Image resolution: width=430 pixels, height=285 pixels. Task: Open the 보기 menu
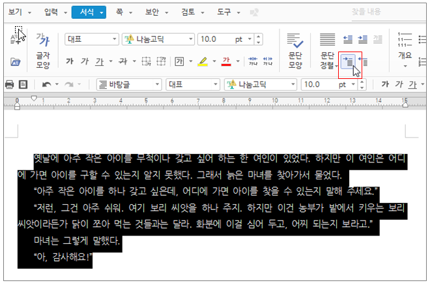[20, 12]
